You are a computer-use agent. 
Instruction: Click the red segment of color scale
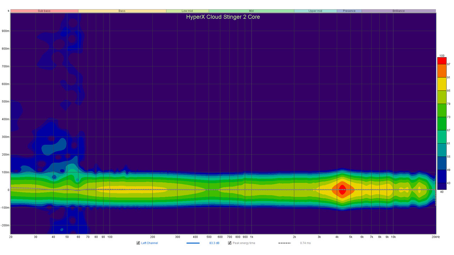point(442,61)
